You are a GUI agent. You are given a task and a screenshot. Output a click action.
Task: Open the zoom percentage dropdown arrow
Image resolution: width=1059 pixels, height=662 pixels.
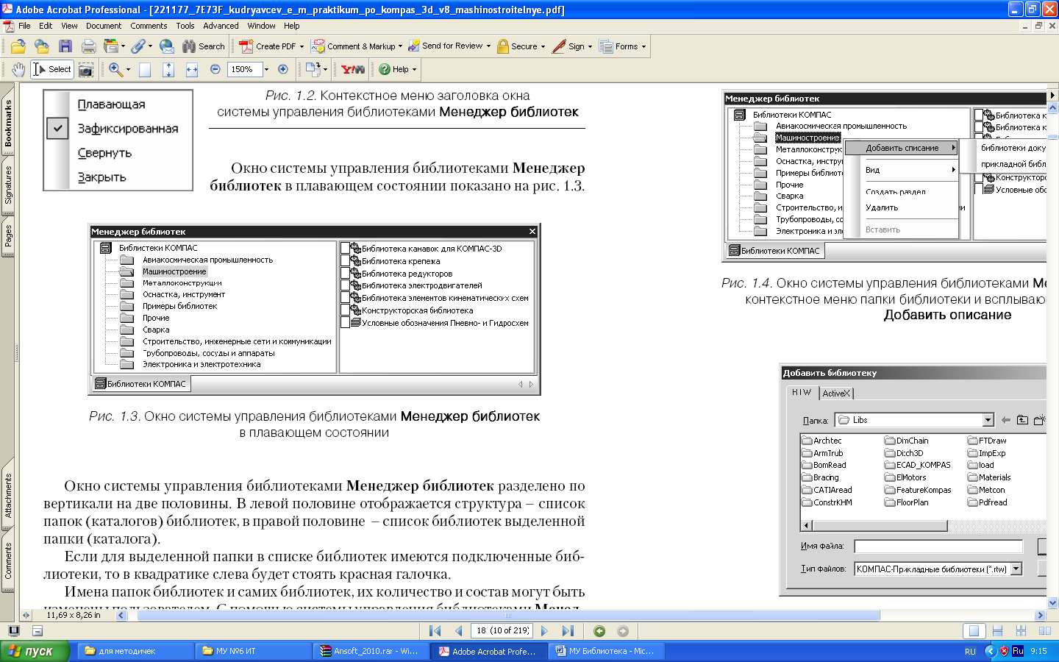tap(266, 69)
